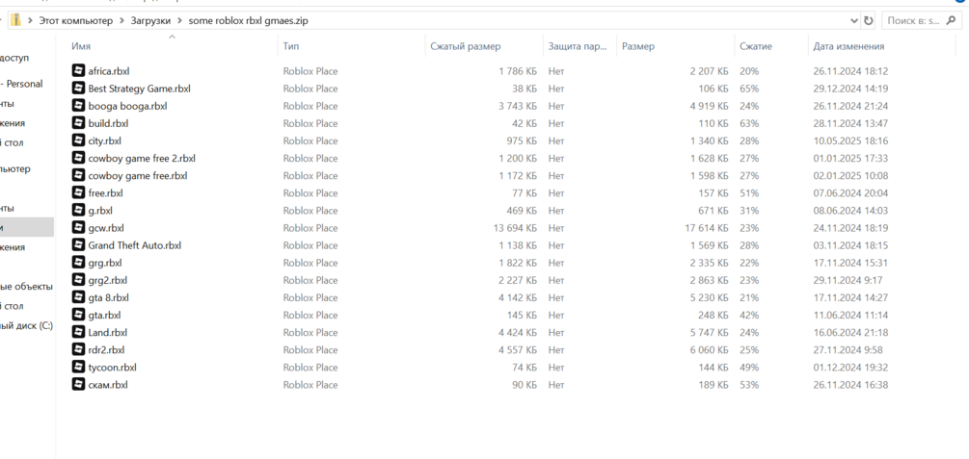
Task: Select the rdr2.rbxl file name
Action: (x=106, y=350)
